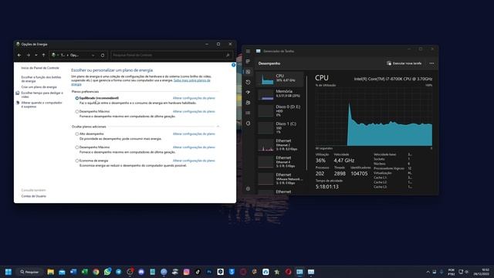The width and height of the screenshot is (494, 278).
Task: Select Disco 0 (D: E:) entry
Action: pos(280,111)
